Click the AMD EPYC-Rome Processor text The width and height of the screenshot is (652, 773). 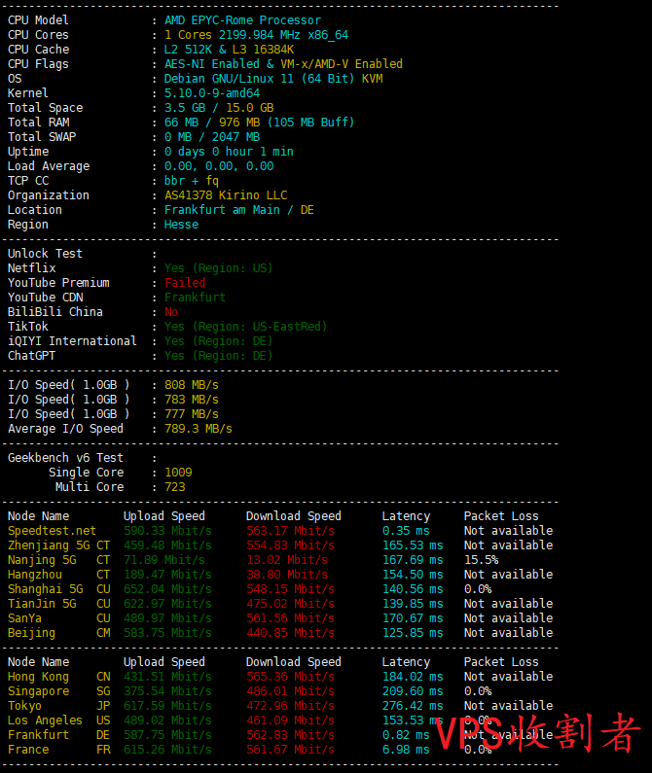pyautogui.click(x=242, y=20)
